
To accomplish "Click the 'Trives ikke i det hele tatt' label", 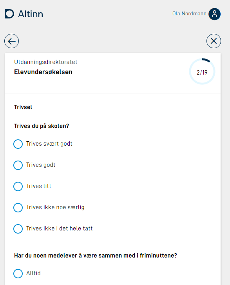I will pos(59,228).
